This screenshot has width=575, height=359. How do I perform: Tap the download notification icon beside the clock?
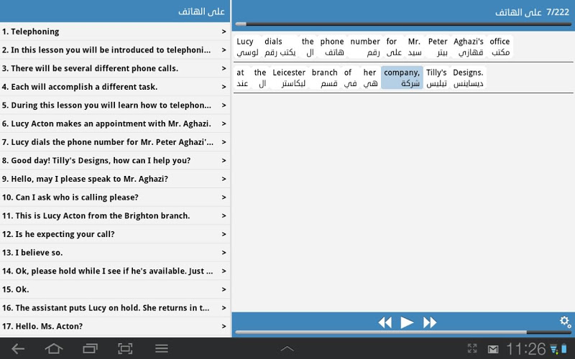pyautogui.click(x=553, y=349)
